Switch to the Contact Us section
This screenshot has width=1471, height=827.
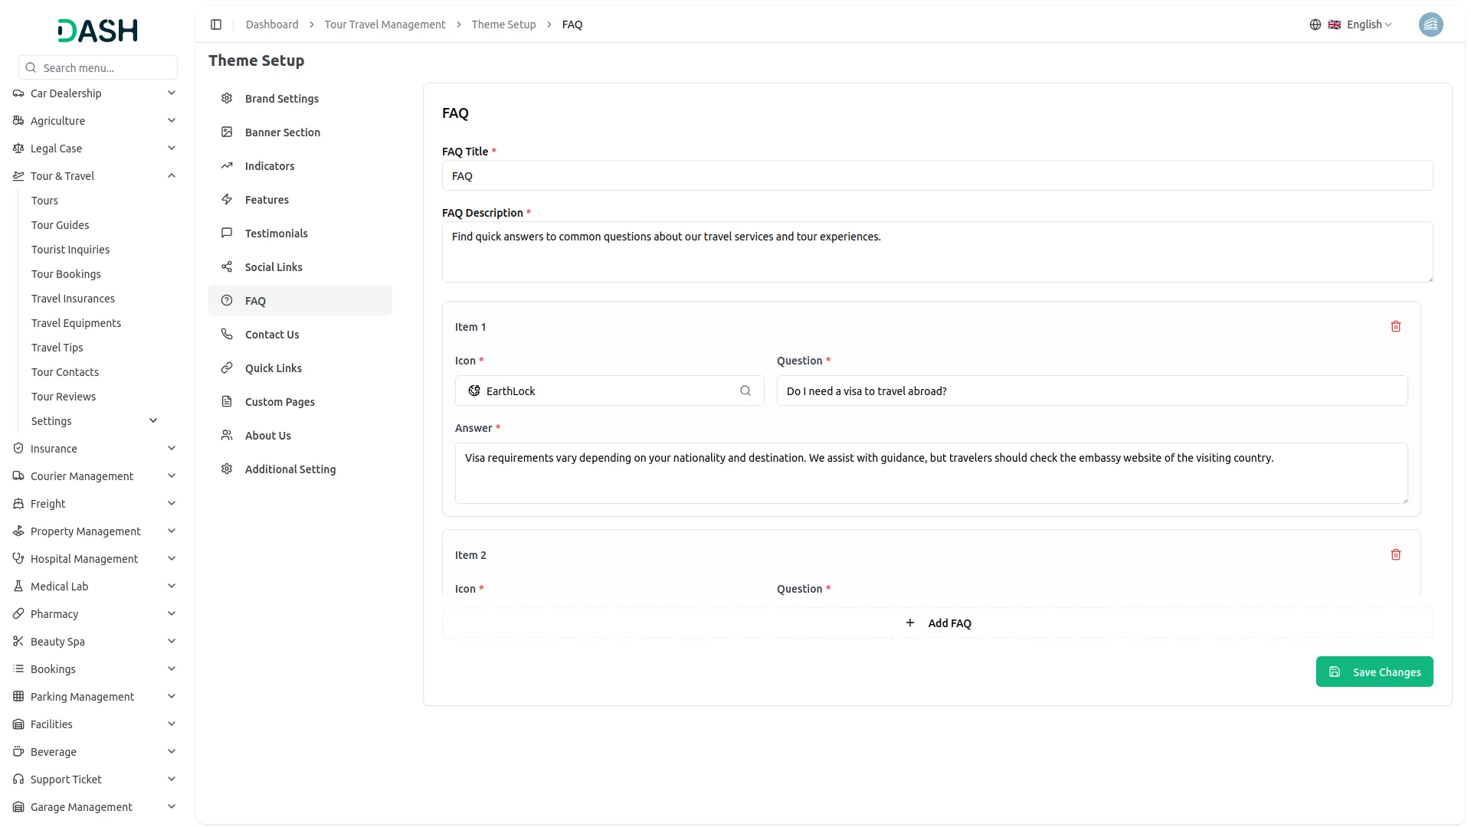point(272,335)
